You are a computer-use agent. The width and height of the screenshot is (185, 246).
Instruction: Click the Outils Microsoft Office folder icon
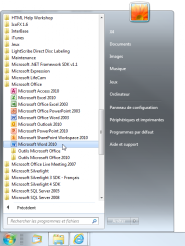13,151
